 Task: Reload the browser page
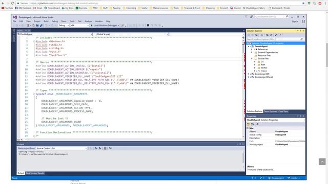[12, 4]
